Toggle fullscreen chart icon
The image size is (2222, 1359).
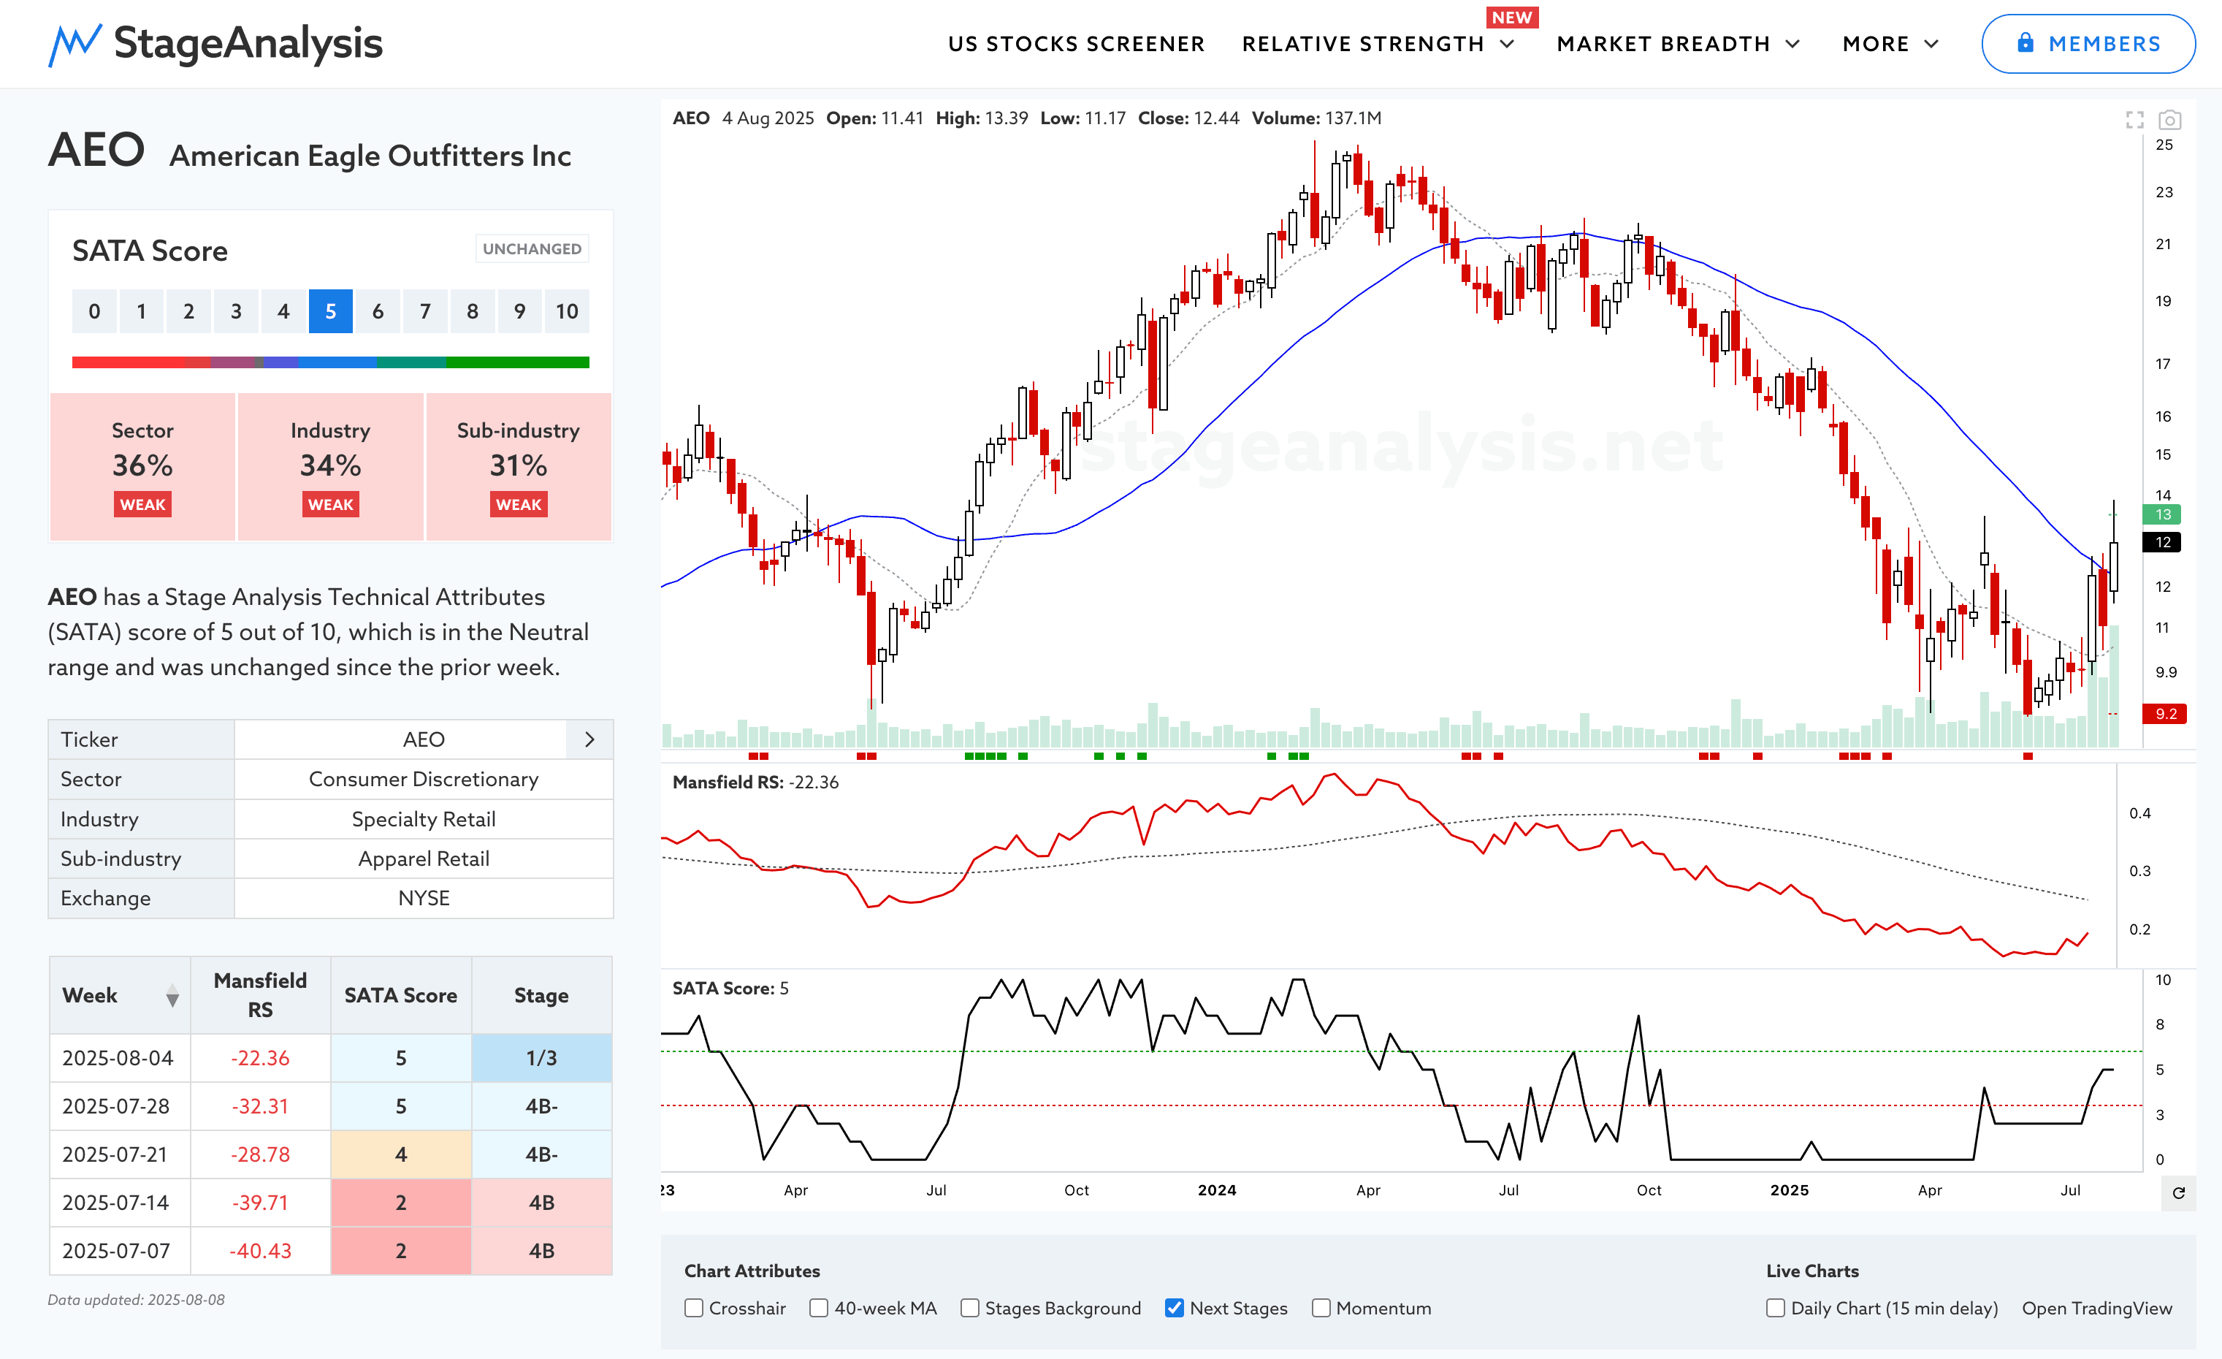2134,119
